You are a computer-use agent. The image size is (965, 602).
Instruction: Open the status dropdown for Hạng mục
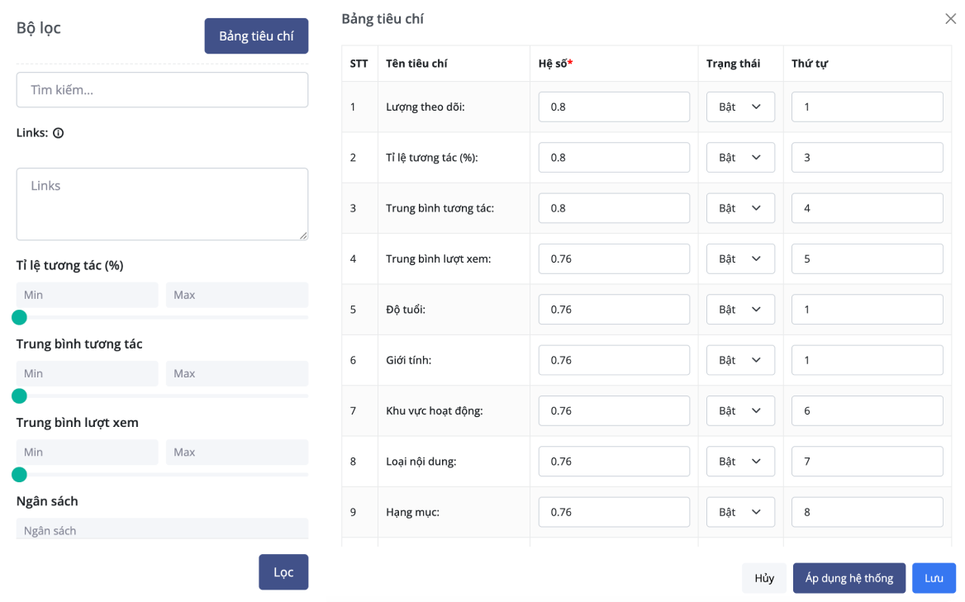[x=739, y=511]
